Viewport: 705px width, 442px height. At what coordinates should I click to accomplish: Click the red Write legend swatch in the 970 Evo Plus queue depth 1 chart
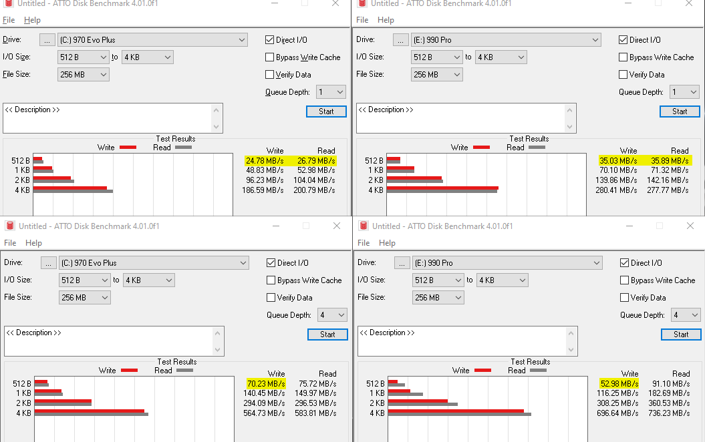coord(128,148)
